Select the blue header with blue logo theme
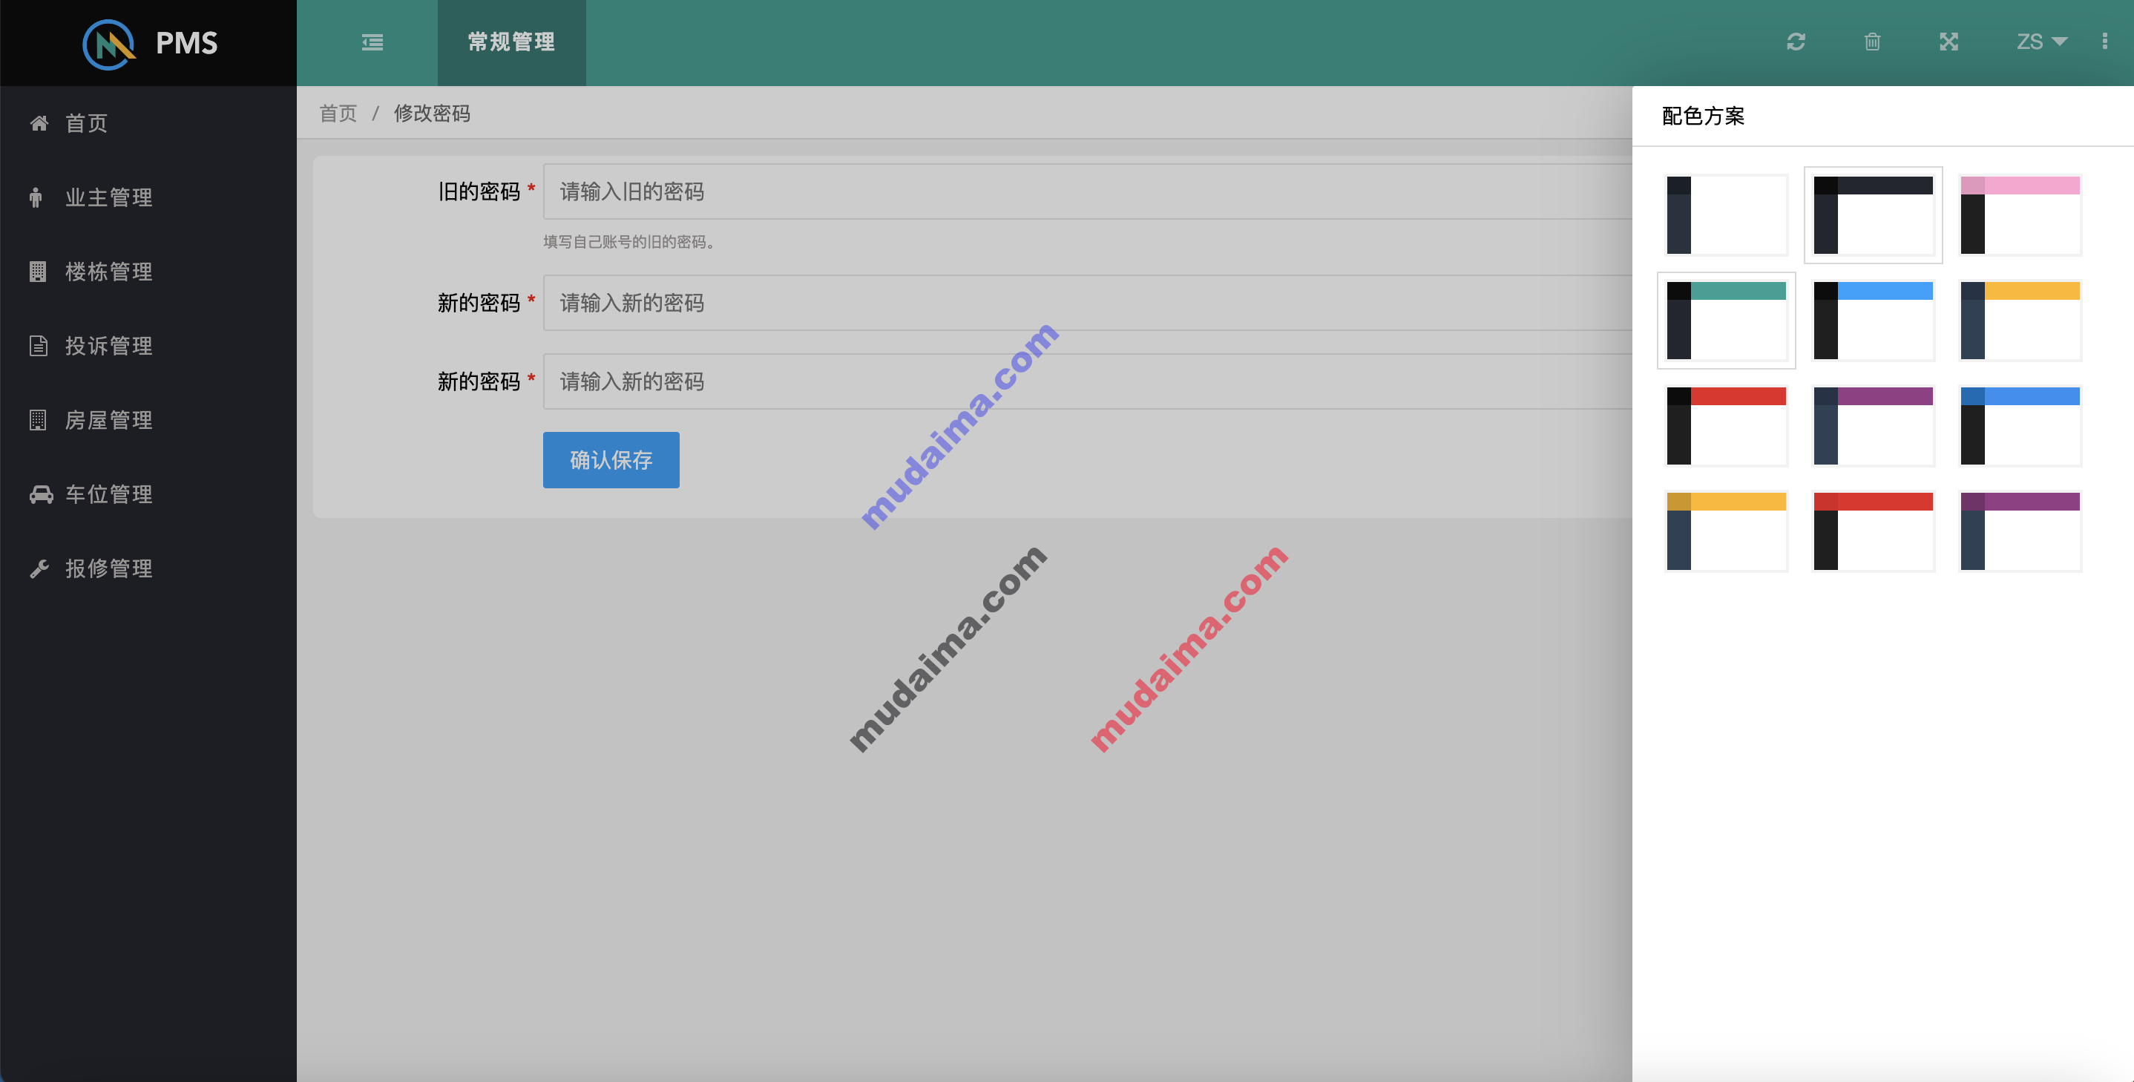Viewport: 2134px width, 1082px height. [x=2020, y=426]
